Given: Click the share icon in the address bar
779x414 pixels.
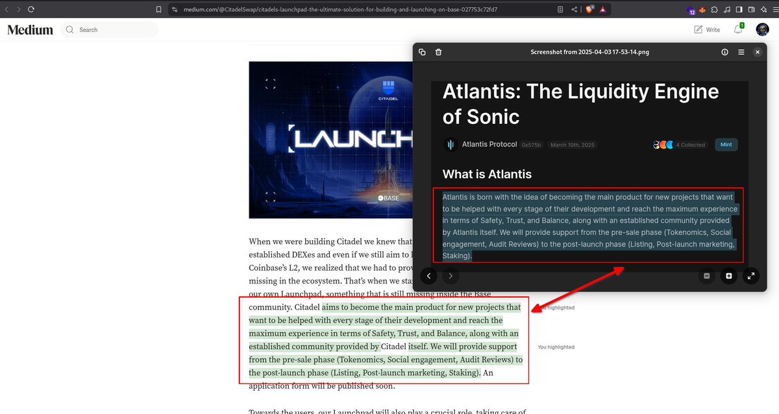Looking at the screenshot, I should 575,9.
